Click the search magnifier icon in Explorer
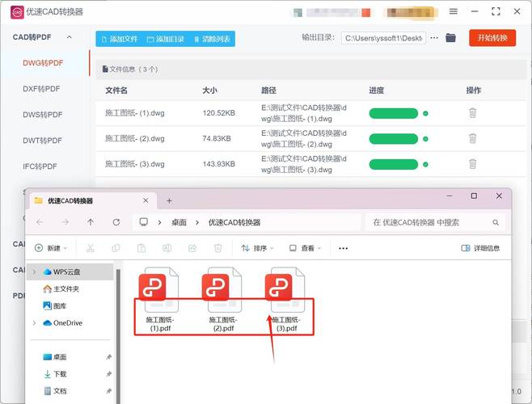 [x=496, y=222]
